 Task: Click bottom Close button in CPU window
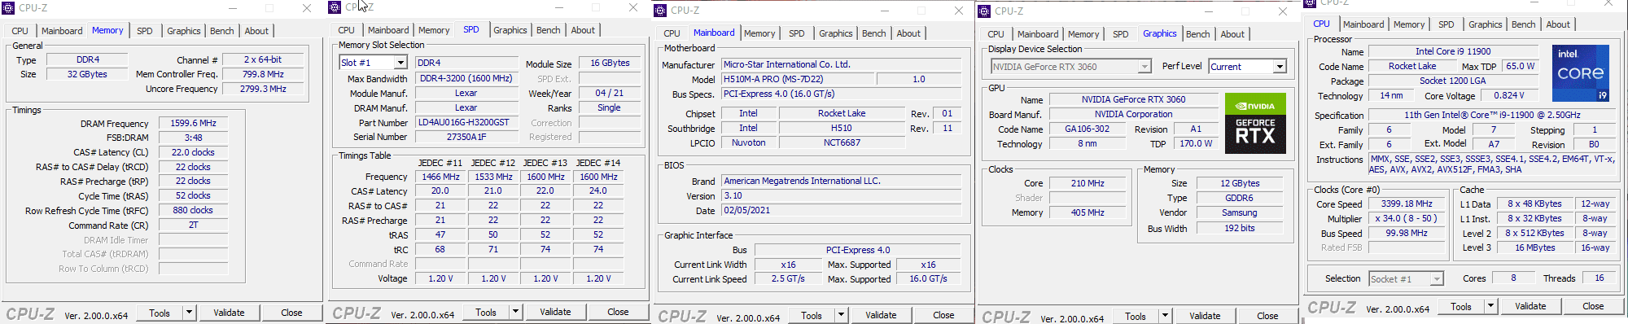[1593, 306]
